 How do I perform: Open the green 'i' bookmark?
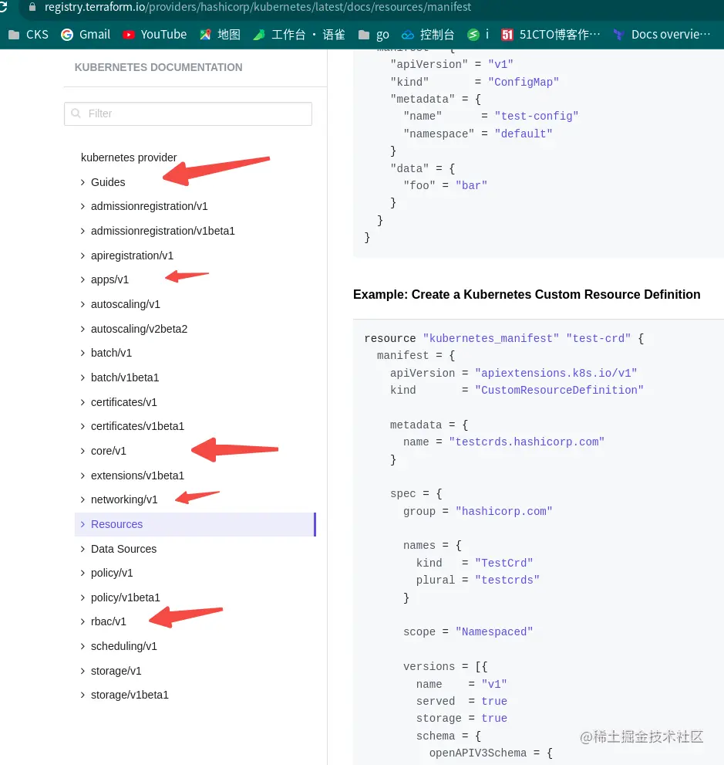point(478,35)
